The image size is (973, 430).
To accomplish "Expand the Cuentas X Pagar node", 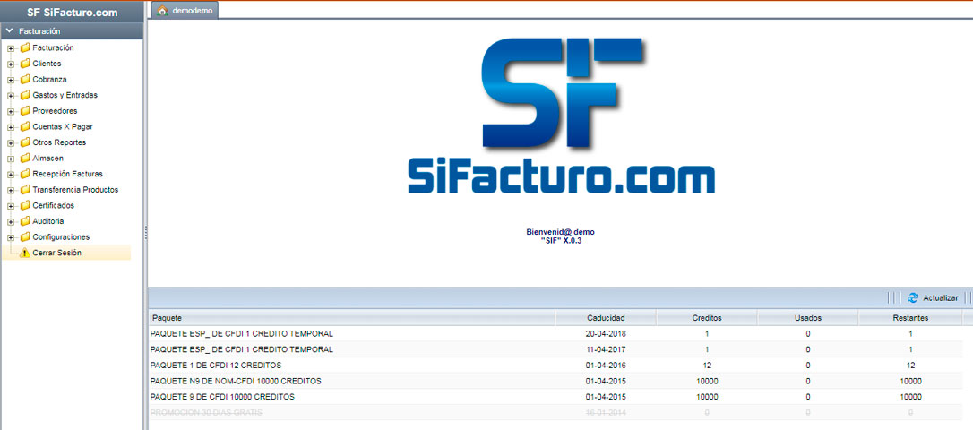I will [11, 127].
